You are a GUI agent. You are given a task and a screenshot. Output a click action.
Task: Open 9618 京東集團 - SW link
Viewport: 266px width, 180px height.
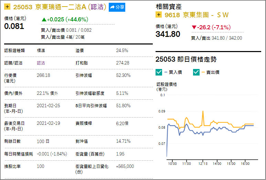pos(196,15)
